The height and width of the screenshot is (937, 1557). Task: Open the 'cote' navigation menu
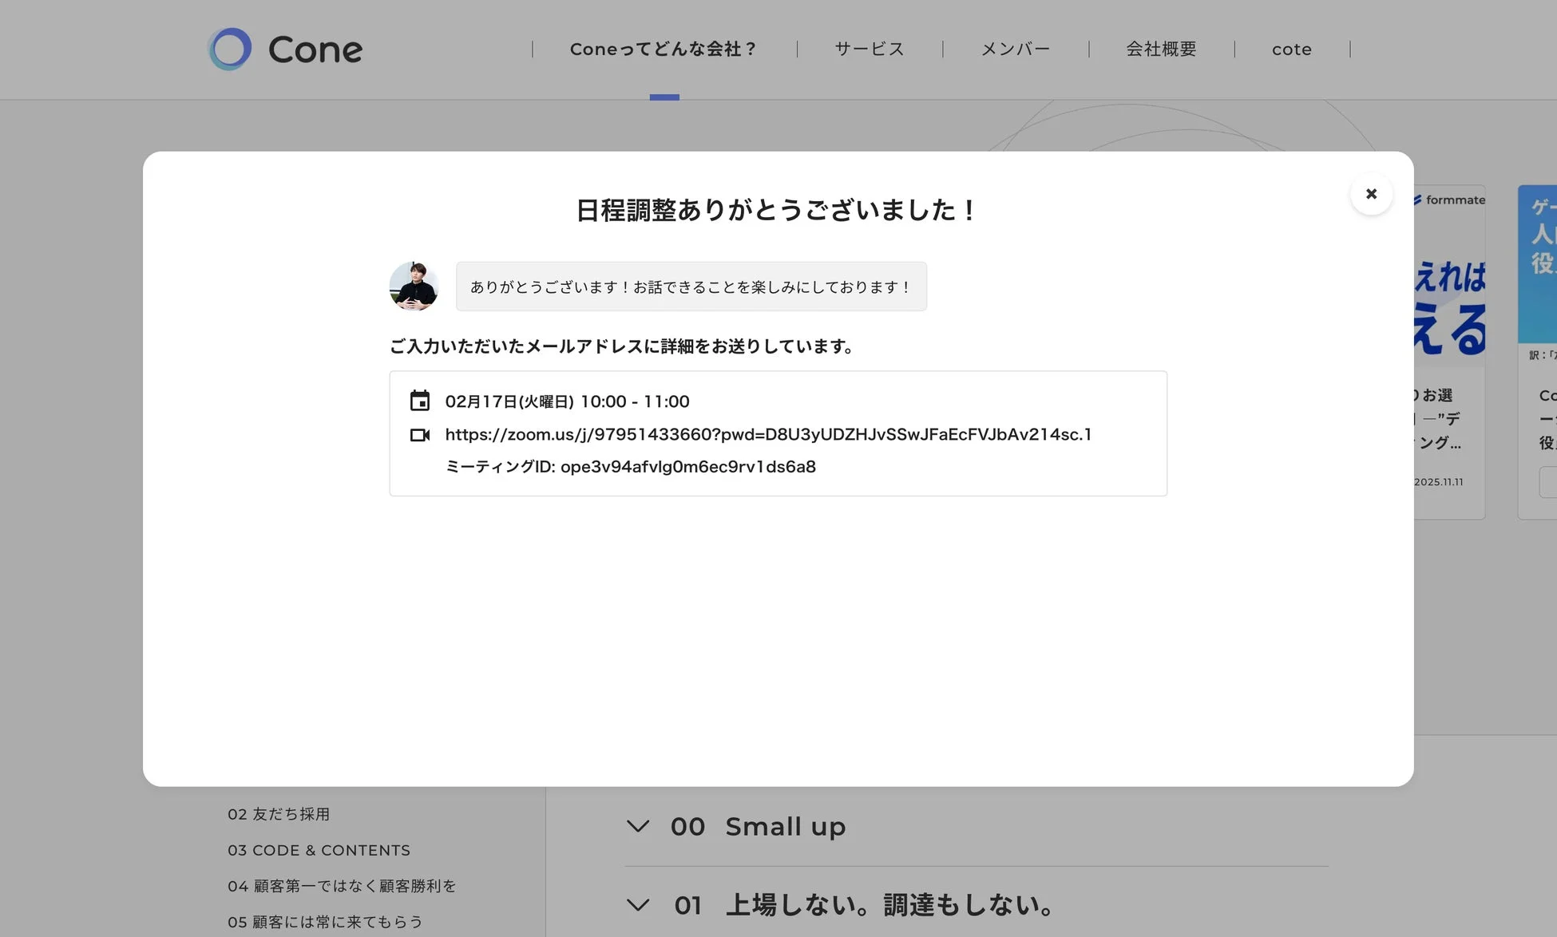pyautogui.click(x=1291, y=49)
